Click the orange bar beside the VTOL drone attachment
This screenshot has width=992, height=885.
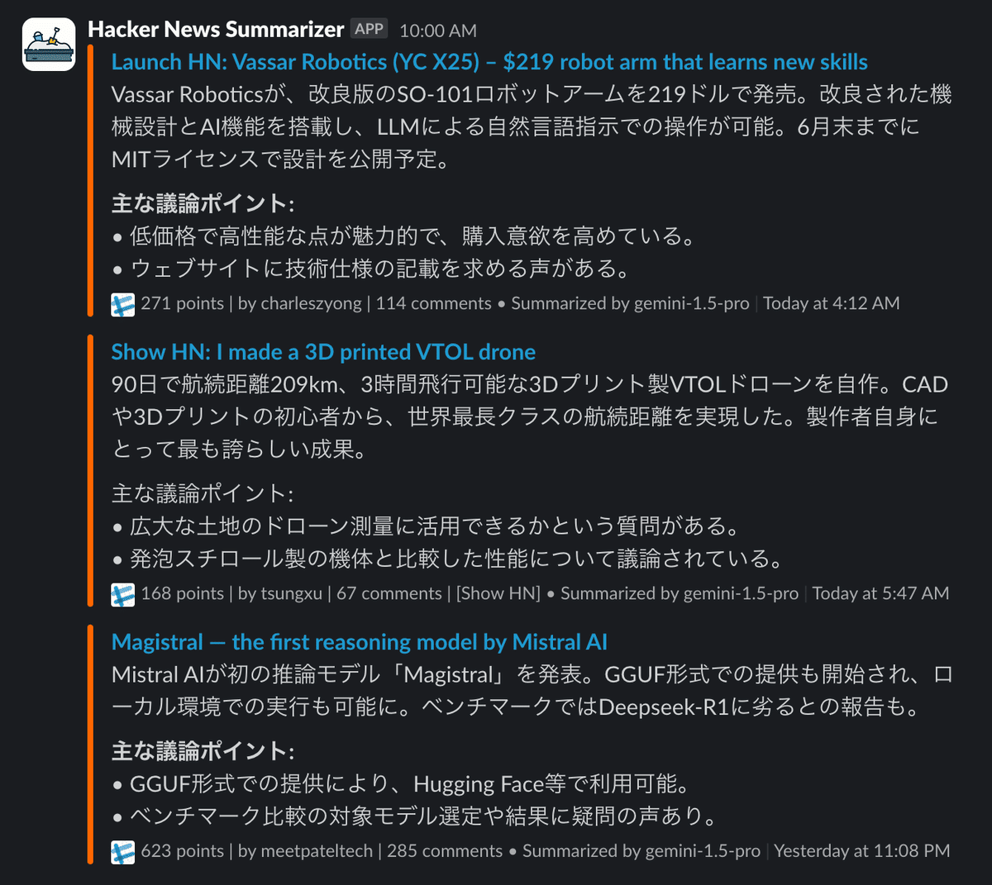[91, 470]
